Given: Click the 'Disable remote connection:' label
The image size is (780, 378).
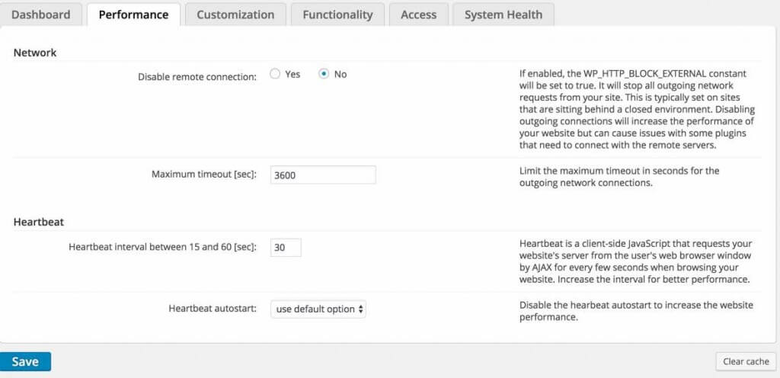Looking at the screenshot, I should click(x=197, y=77).
